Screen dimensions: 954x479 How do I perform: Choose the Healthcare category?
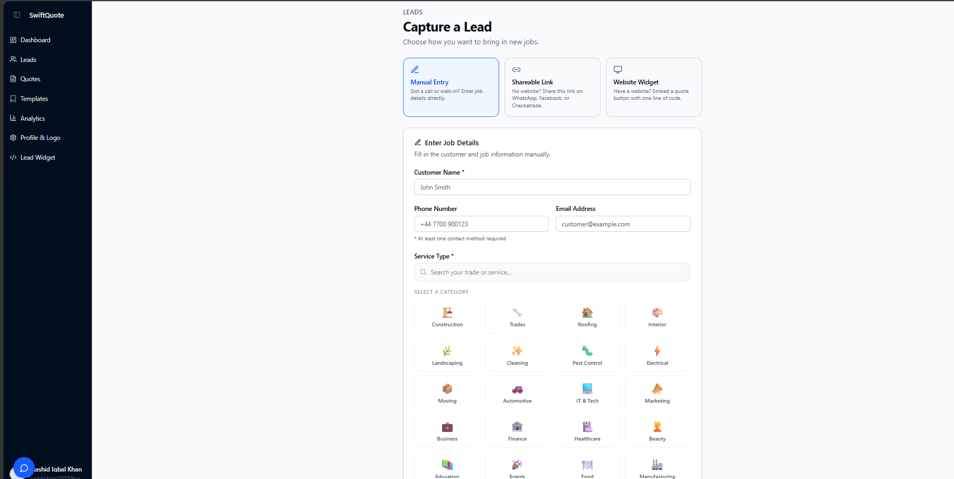[x=587, y=430]
